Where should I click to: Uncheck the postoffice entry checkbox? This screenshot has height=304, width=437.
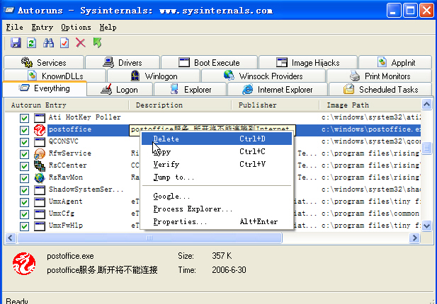(x=24, y=130)
